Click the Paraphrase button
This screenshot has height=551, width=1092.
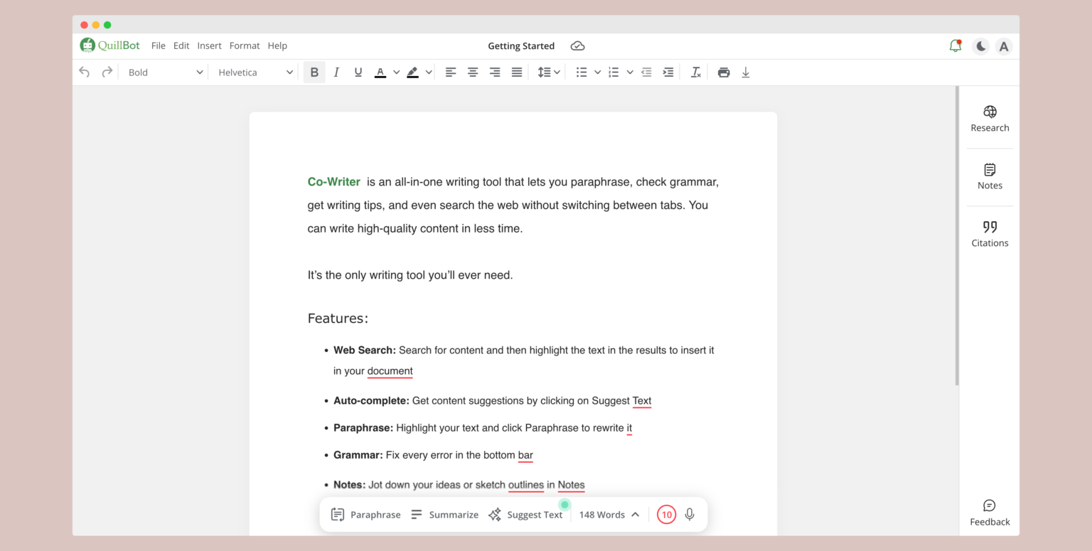pos(366,515)
